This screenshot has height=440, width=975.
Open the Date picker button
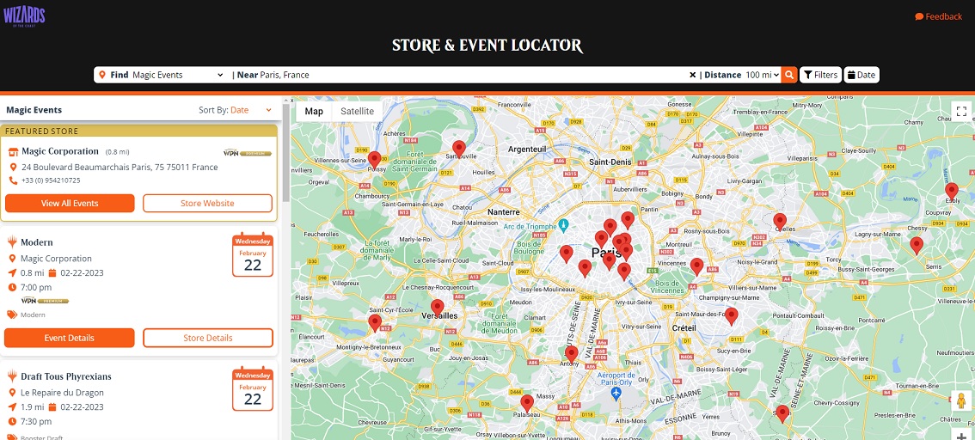pyautogui.click(x=862, y=75)
